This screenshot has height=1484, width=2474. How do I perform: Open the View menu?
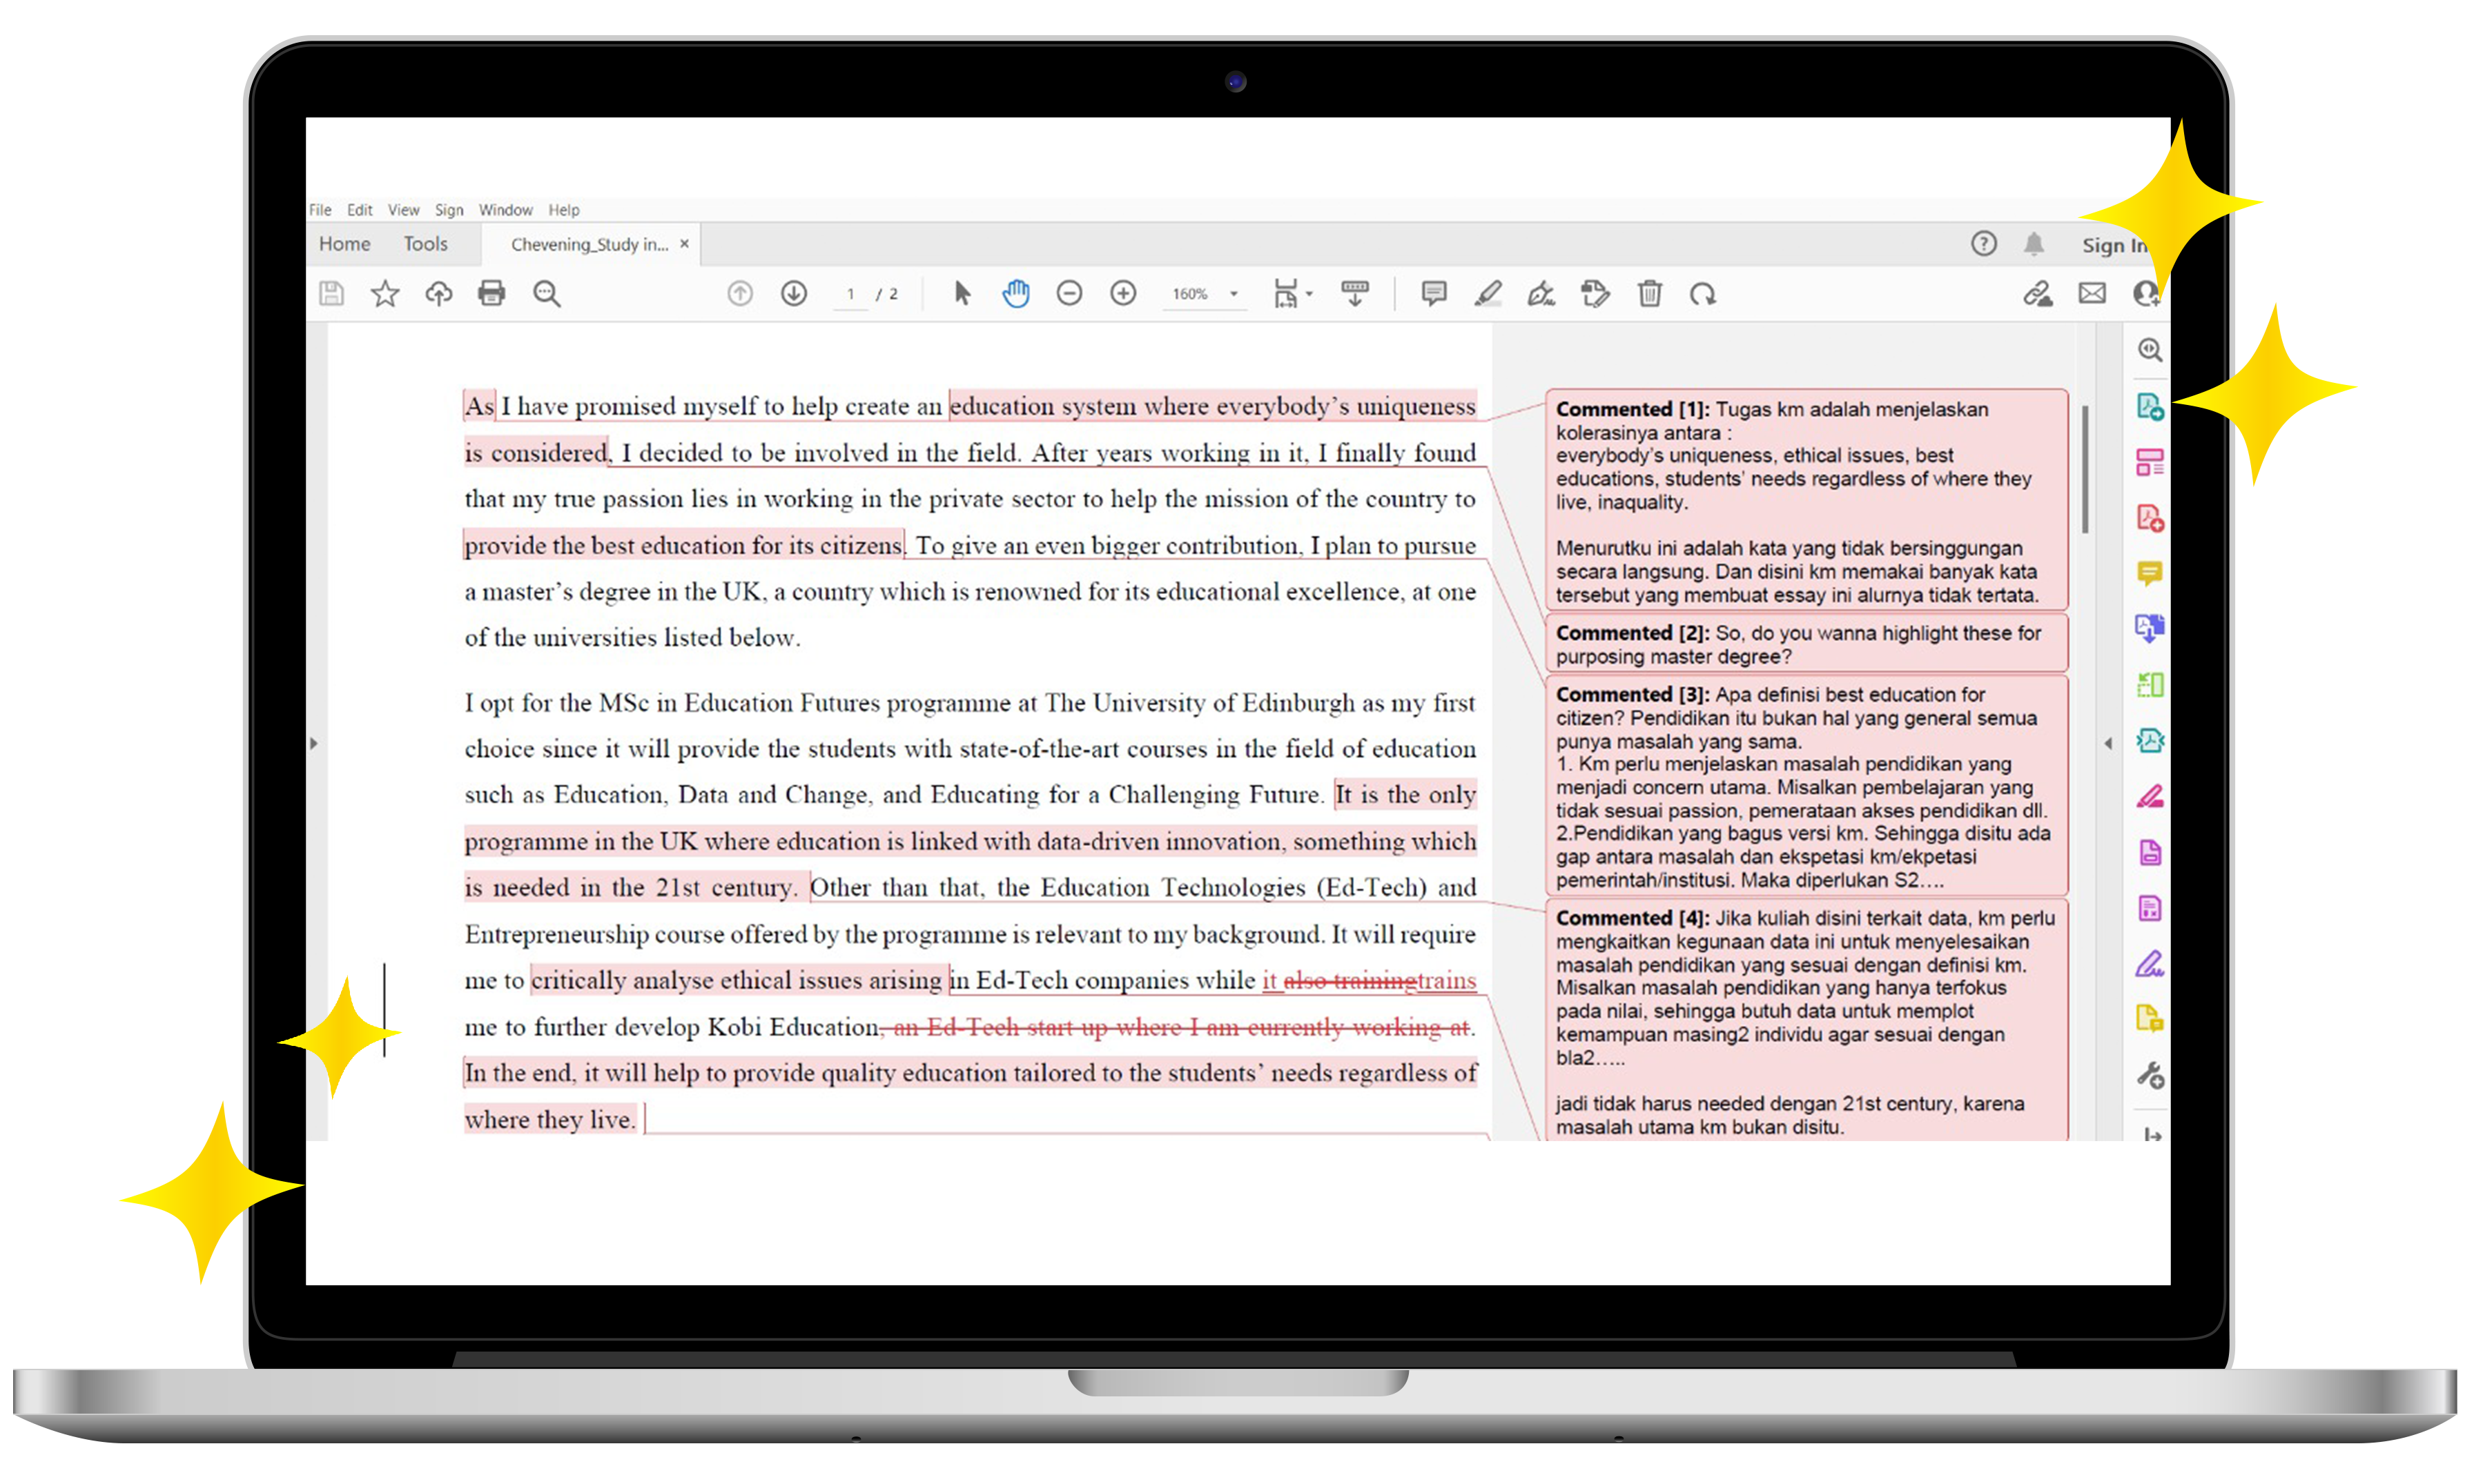pyautogui.click(x=404, y=210)
